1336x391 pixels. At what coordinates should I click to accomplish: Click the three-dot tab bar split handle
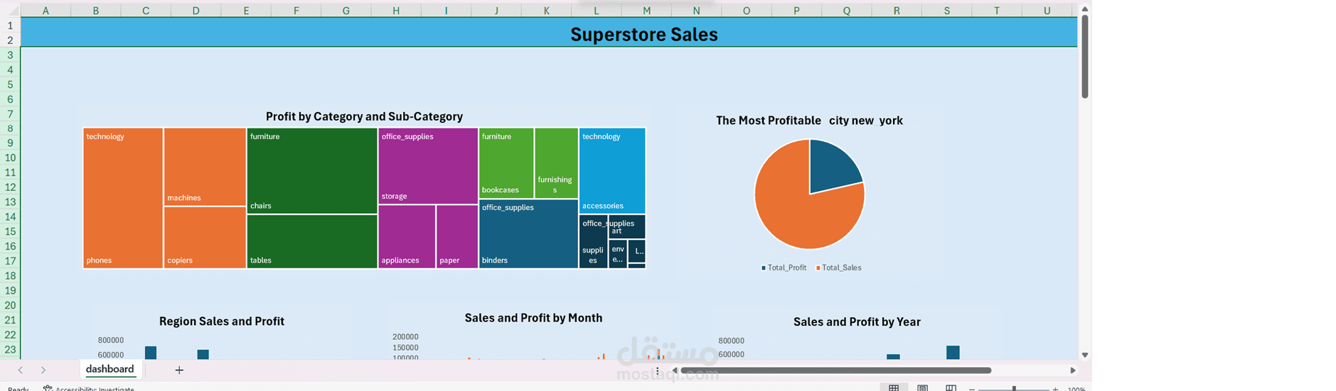(657, 370)
